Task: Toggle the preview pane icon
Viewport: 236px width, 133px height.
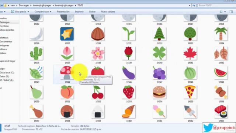Action: [231, 11]
